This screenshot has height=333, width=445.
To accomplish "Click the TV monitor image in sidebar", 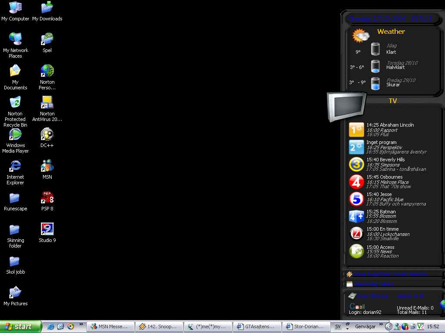I will 346,107.
